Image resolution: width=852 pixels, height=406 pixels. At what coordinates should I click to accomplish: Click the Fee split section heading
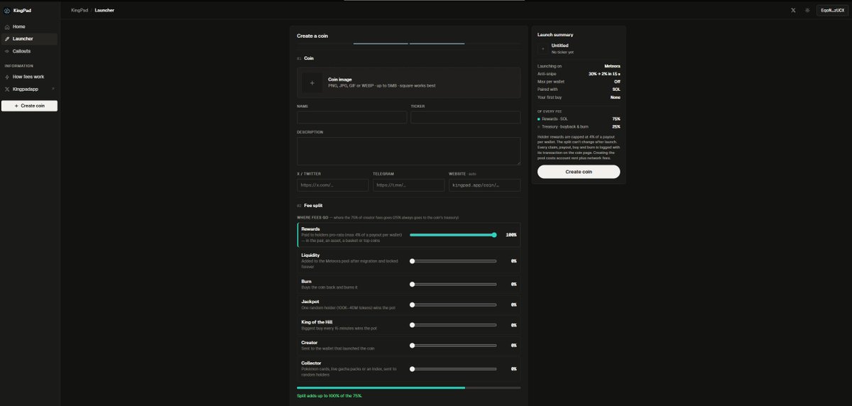312,205
